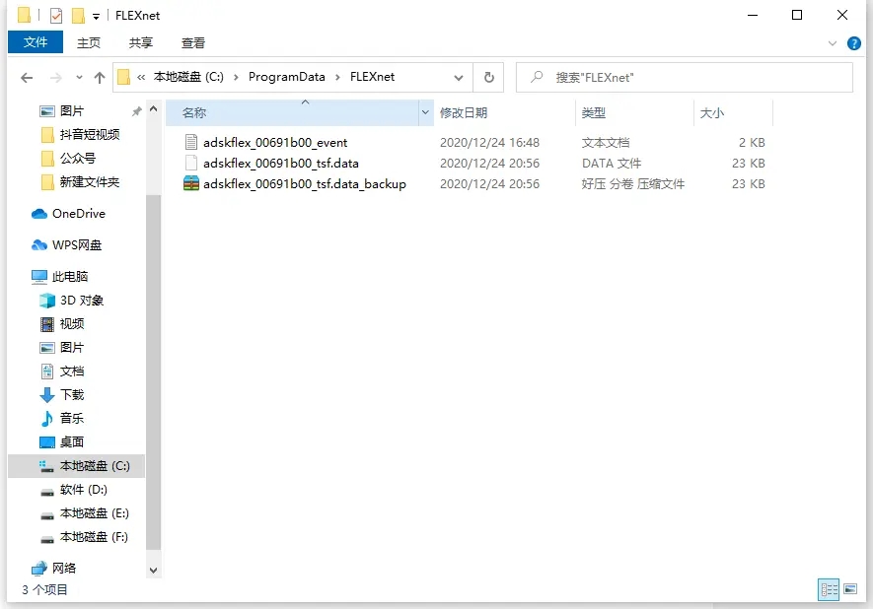Open 本地磁盘 (F:) drive

point(94,537)
